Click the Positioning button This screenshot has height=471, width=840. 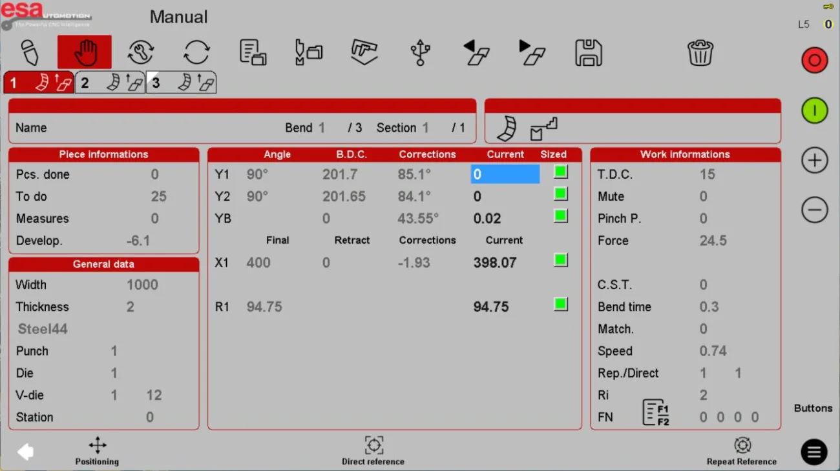(97, 451)
